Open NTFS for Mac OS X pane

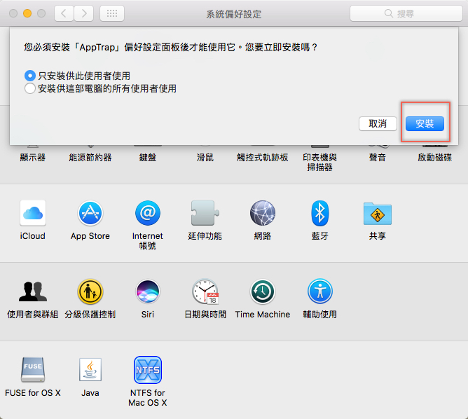[148, 370]
